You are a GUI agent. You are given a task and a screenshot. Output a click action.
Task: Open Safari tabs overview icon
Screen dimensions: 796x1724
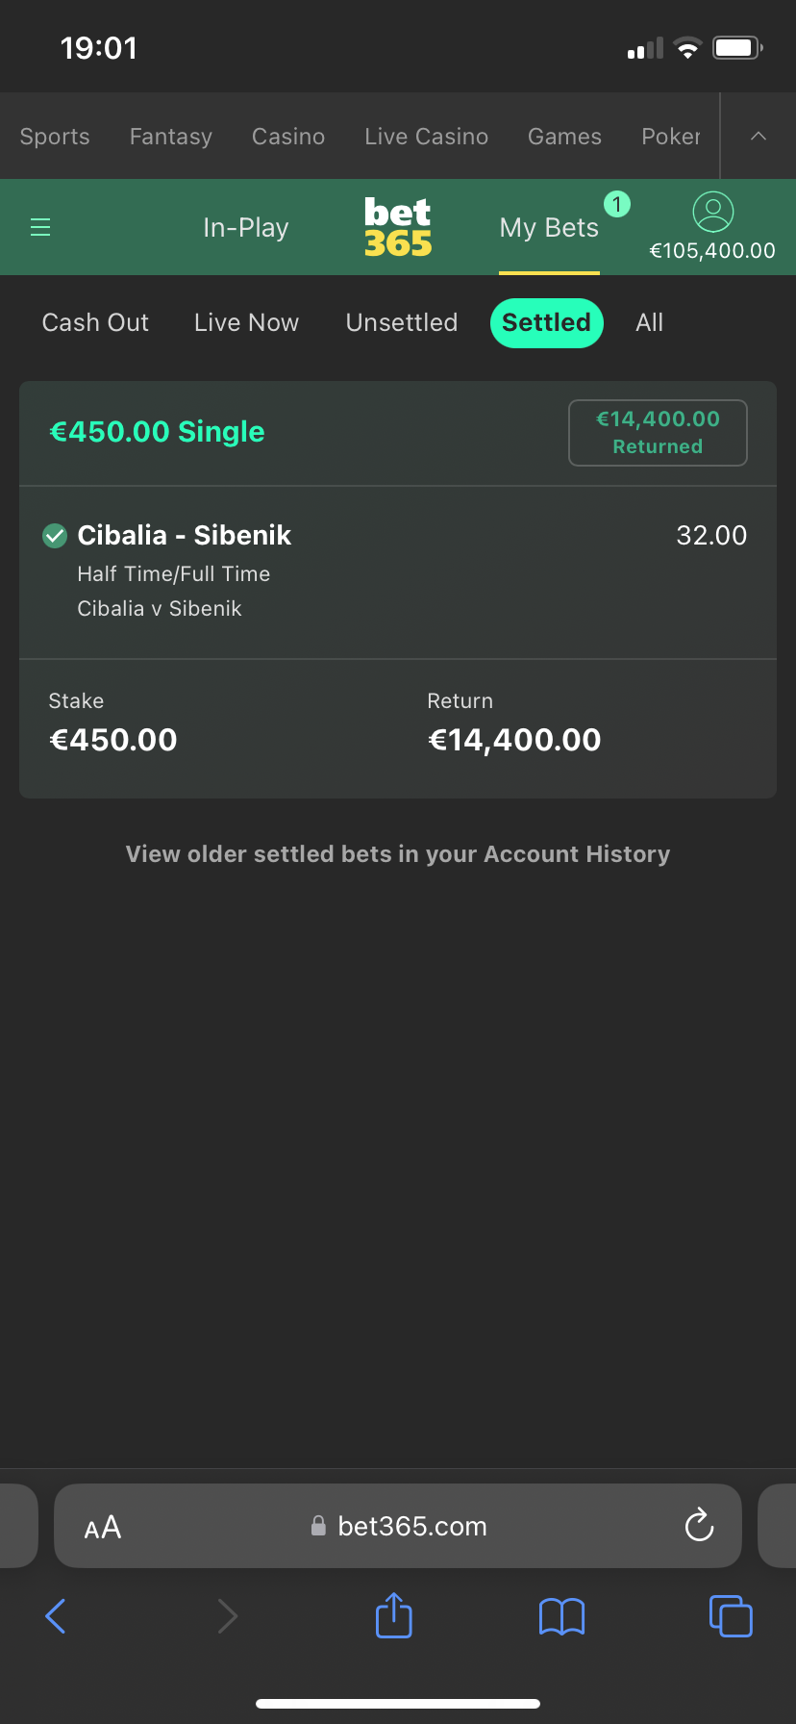coord(731,1615)
